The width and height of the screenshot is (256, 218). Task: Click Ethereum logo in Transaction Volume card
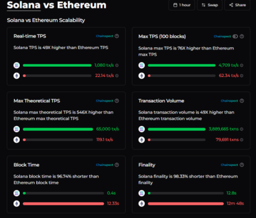tap(142, 140)
